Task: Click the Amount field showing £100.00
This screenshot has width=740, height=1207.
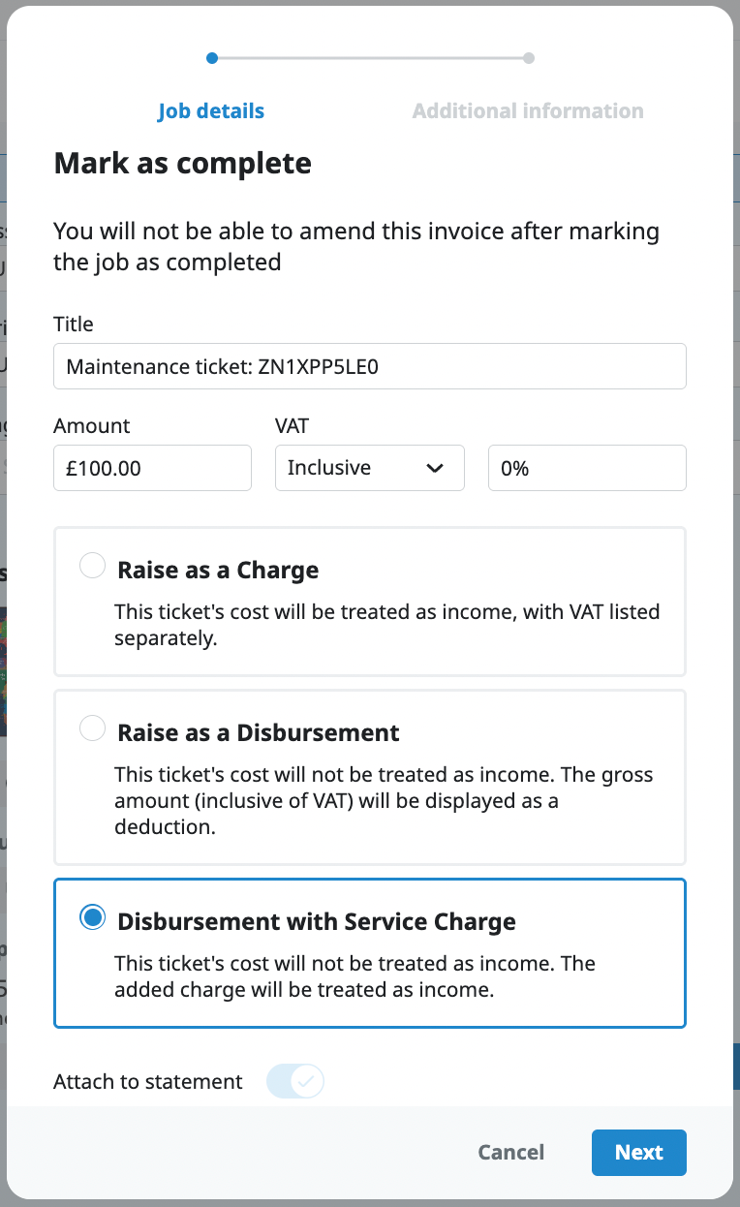Action: pyautogui.click(x=152, y=469)
